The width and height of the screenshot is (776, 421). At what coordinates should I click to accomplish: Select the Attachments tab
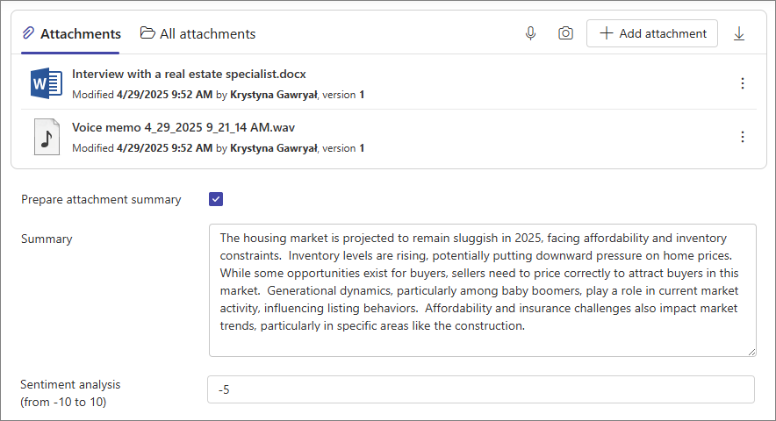coord(71,33)
